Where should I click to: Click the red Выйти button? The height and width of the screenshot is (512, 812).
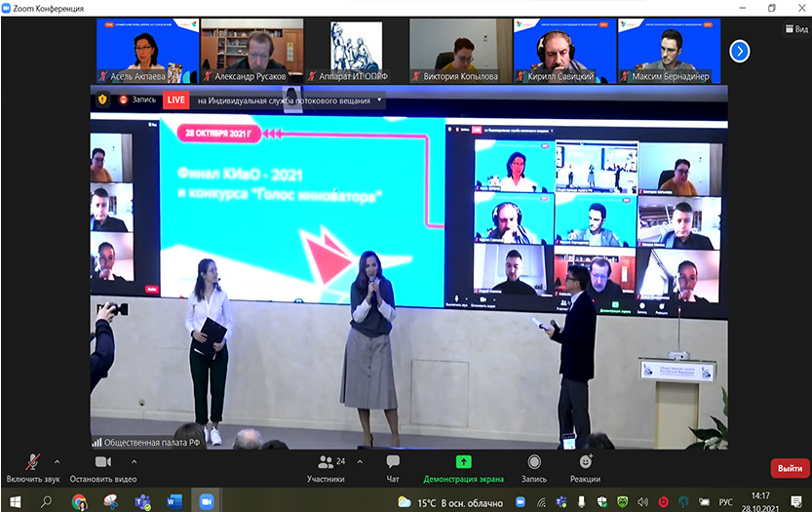790,469
